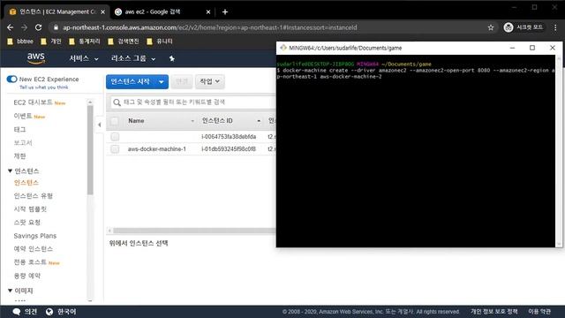Reload the page with refresh icon
Screen dimensions: 565x318
coord(38,27)
